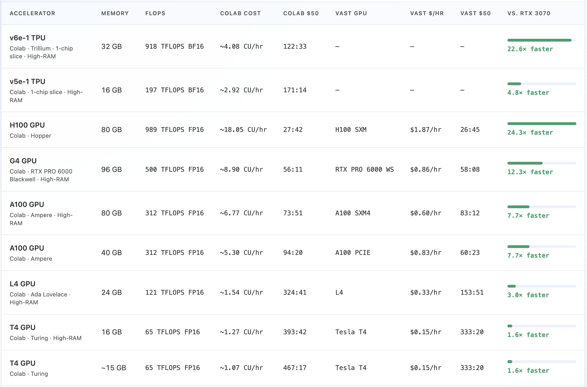587x387 pixels.
Task: Click the VS. RTX 3070 header
Action: [x=529, y=13]
